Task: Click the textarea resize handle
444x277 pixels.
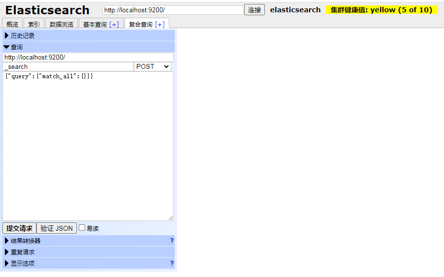Action: 171,218
